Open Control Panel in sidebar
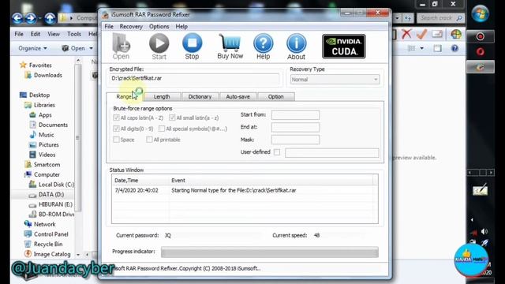This screenshot has width=505, height=284. click(50, 234)
